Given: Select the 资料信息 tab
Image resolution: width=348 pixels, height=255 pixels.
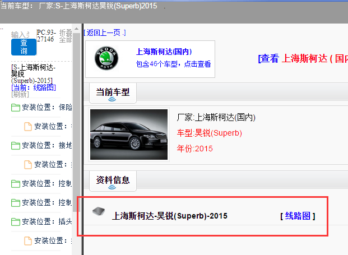Looking at the screenshot, I should pos(113,180).
